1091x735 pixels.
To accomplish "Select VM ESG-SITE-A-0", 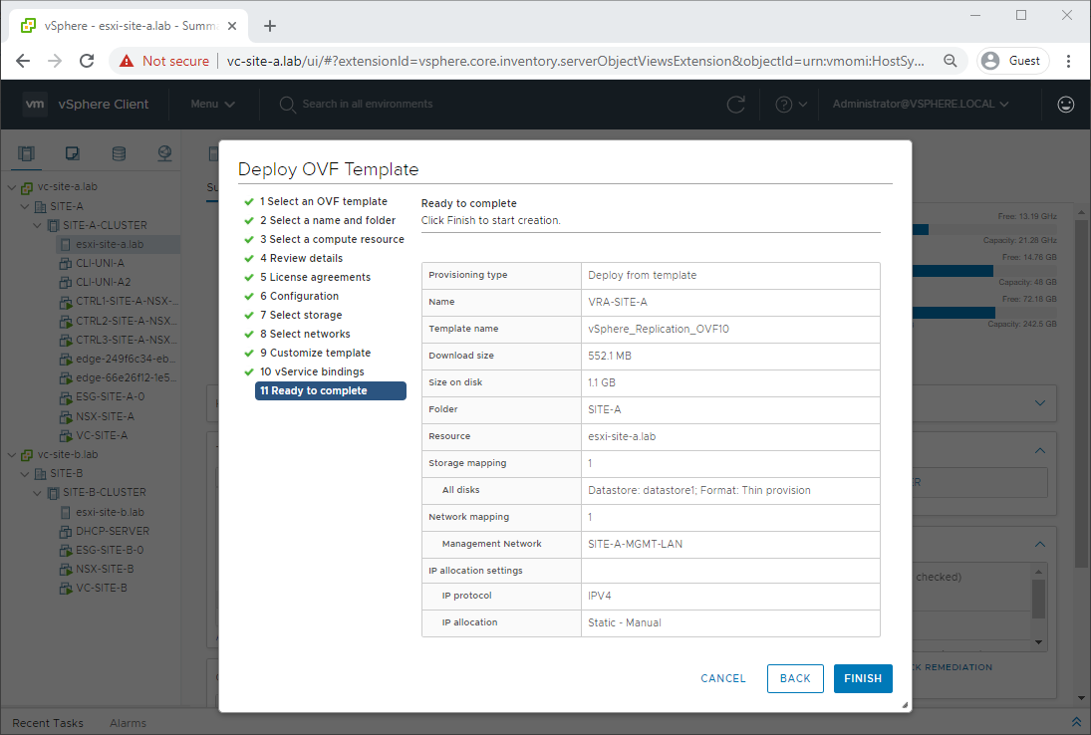I will coord(110,396).
